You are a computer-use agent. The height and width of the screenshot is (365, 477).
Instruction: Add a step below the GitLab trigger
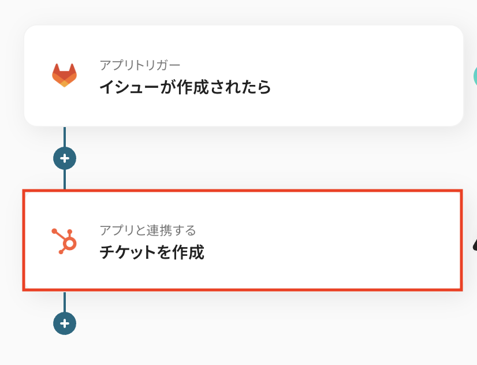(64, 158)
